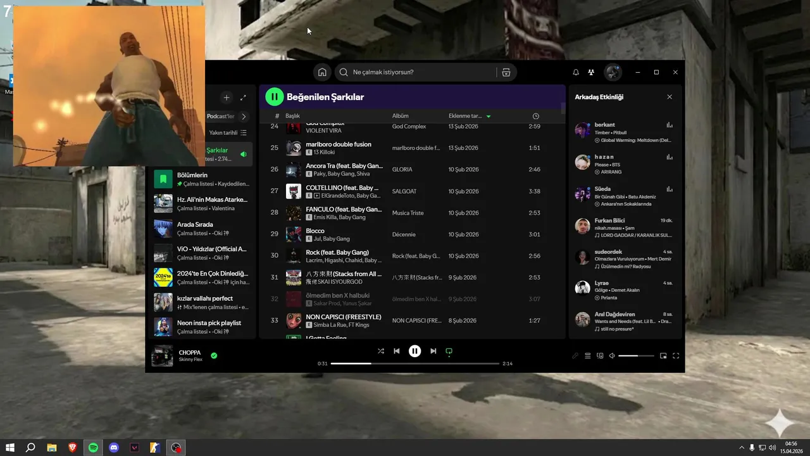Open berkant's friend activity entry
810x456 pixels.
(x=625, y=132)
